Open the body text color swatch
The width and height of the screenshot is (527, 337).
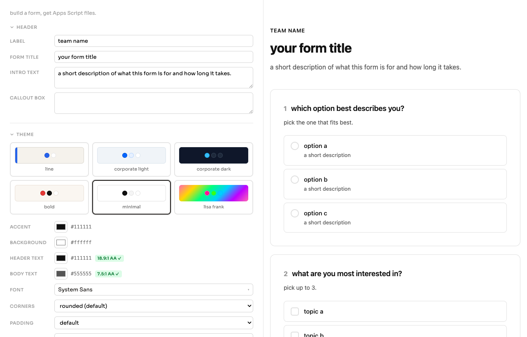coord(61,274)
